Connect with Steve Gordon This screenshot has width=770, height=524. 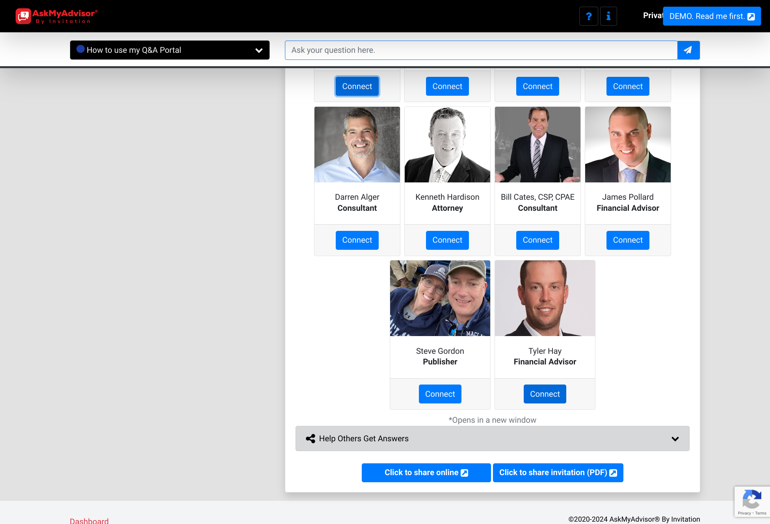[x=440, y=394]
